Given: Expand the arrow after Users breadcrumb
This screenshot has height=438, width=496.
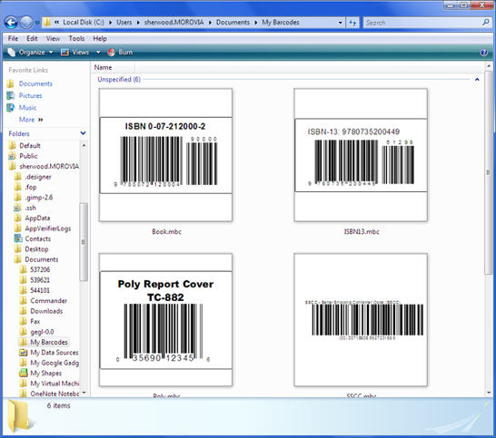Looking at the screenshot, I should pyautogui.click(x=138, y=23).
